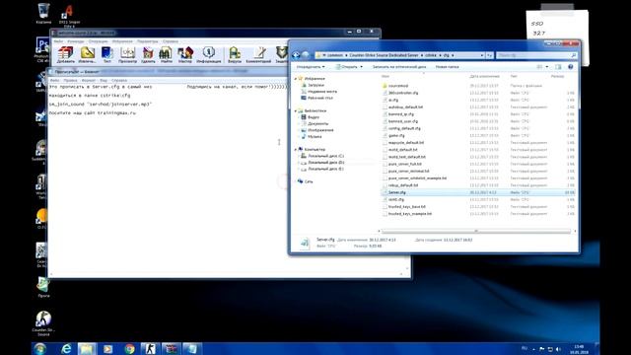Click the Notepad line with sm_join_sound
This screenshot has width=631, height=355.
coord(101,104)
